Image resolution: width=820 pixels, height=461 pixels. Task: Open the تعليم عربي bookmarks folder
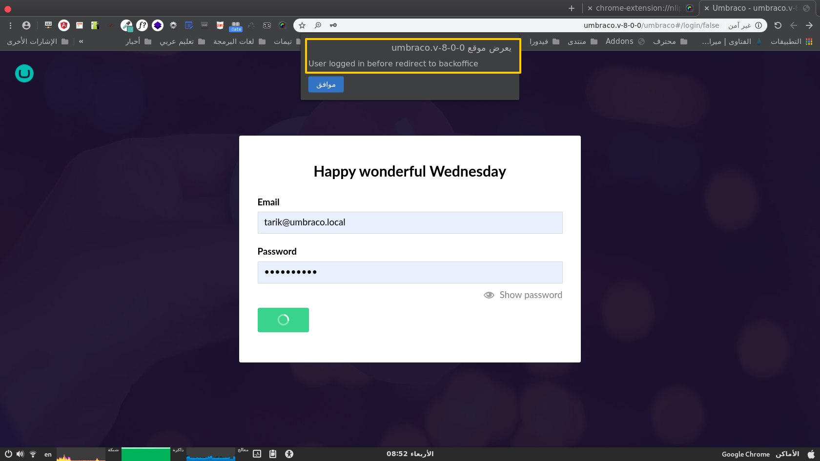[x=182, y=41]
